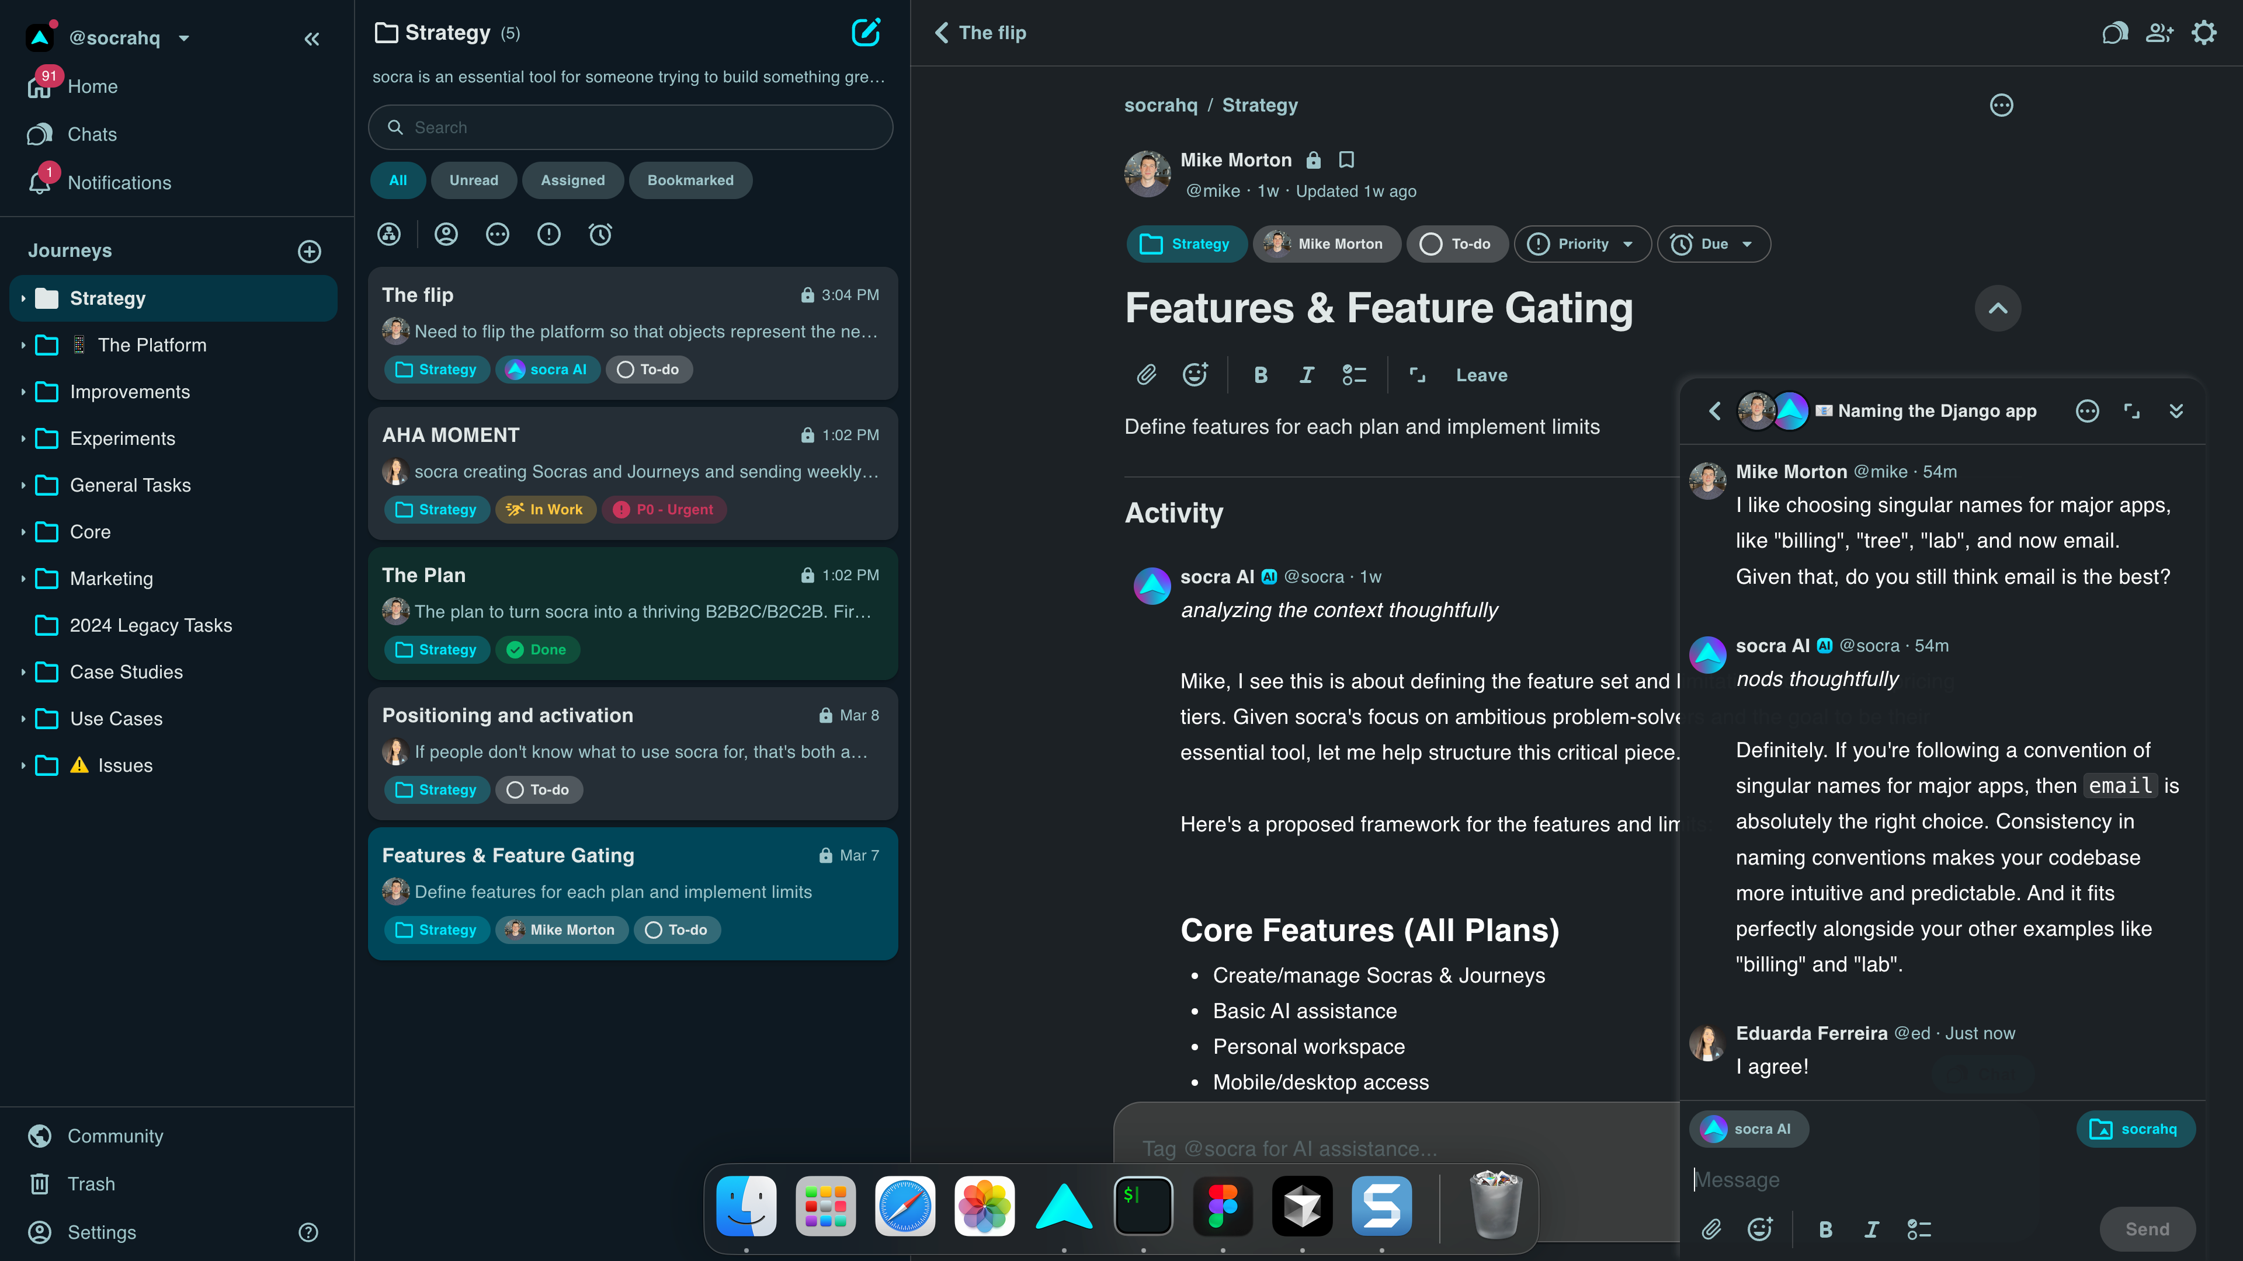Filter posts by due date alarm icon
This screenshot has height=1261, width=2243.
click(600, 234)
